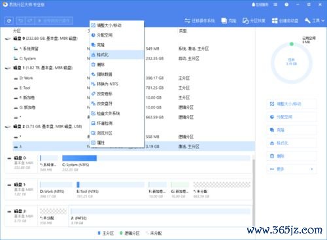Click the wipe data icon in the context menu

(x=94, y=75)
